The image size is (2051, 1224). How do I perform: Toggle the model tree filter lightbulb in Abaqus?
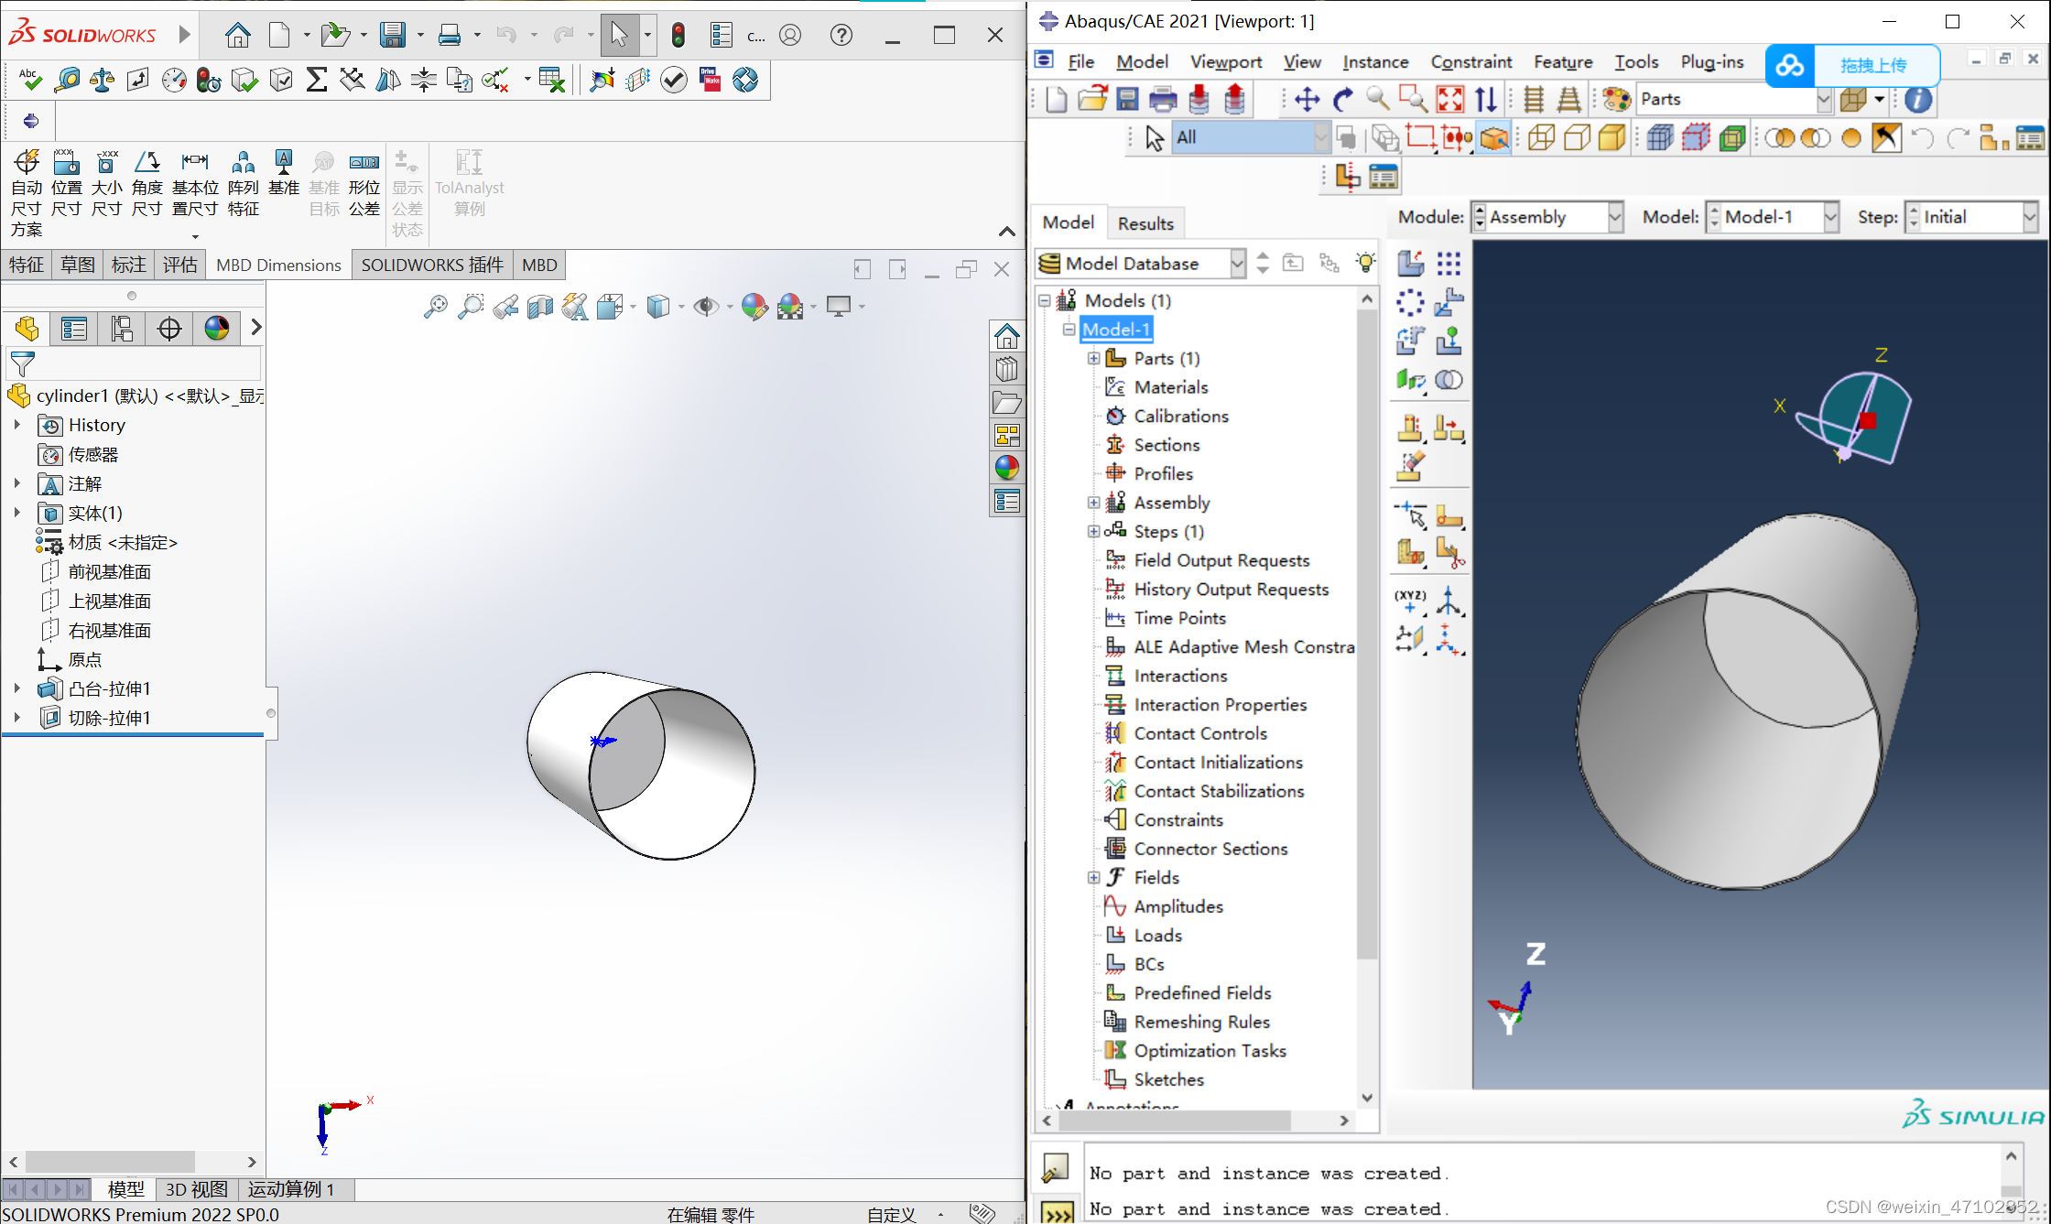(1366, 263)
